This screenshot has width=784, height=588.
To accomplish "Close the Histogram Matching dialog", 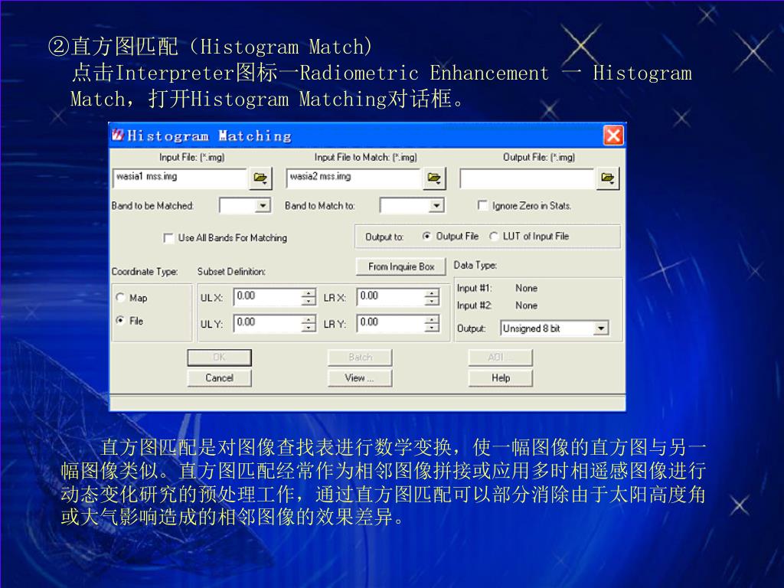I will 613,136.
